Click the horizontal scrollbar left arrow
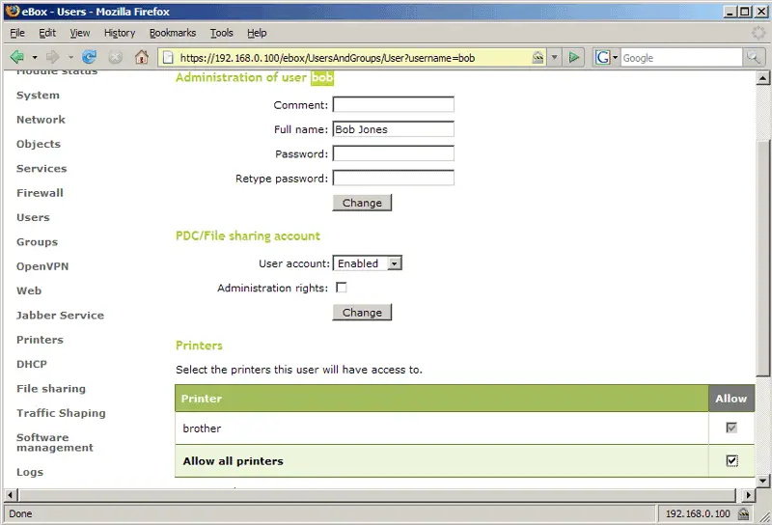772x525 pixels. coord(12,495)
